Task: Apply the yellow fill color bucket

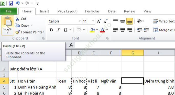Action: 92,30
